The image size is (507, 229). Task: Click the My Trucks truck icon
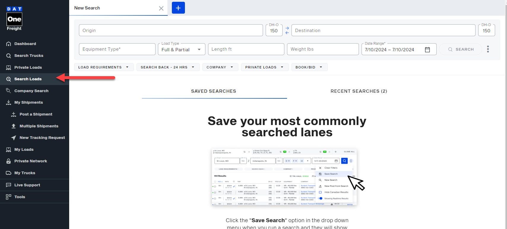[x=9, y=173]
